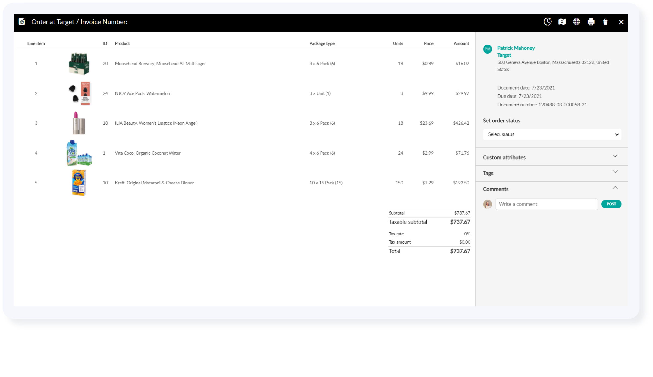Click price $9.99 for NJOY pods

pos(428,93)
